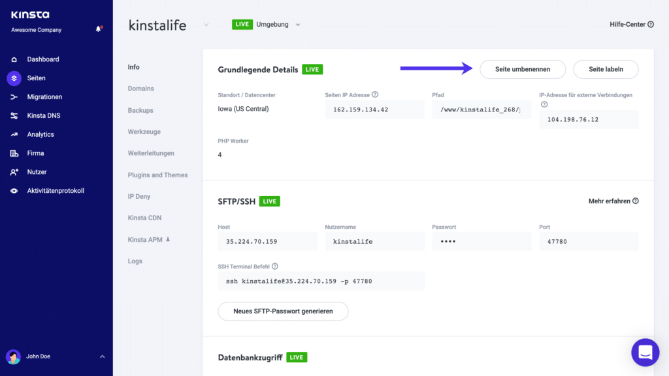Screen dimensions: 669x376
Task: Open the Plugins and Themes section
Action: (x=157, y=175)
